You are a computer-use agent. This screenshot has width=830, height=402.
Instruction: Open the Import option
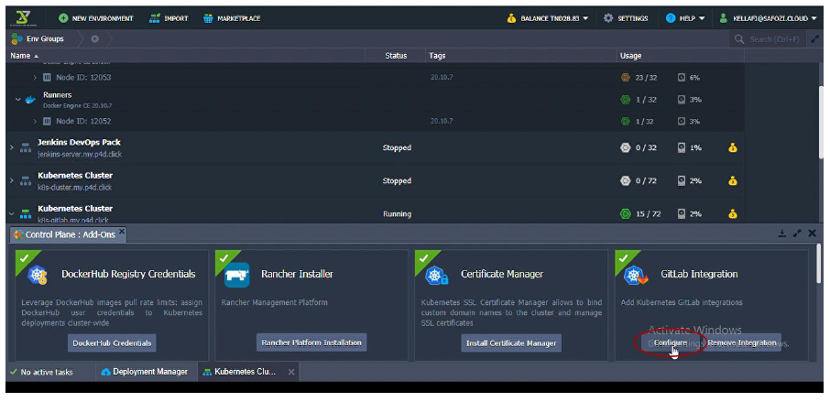(169, 18)
